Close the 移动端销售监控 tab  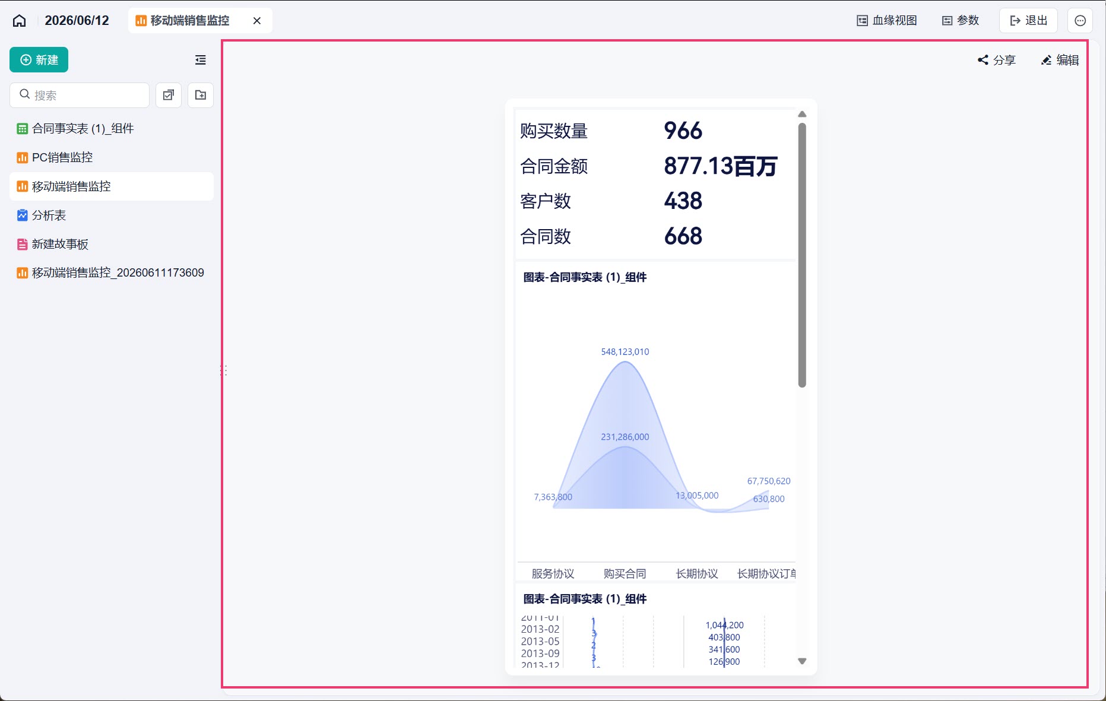[x=257, y=21]
